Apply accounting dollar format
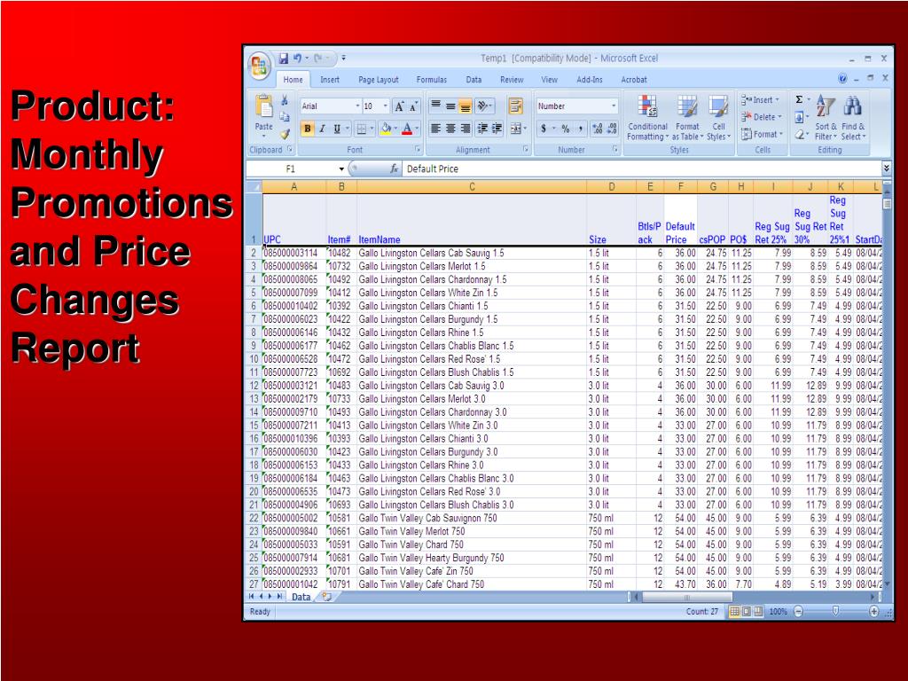Screen dimensions: 908x681 (x=544, y=129)
